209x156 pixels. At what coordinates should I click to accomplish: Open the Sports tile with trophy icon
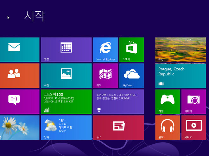pyautogui.click(x=118, y=101)
